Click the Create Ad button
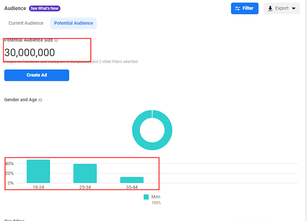 point(37,75)
